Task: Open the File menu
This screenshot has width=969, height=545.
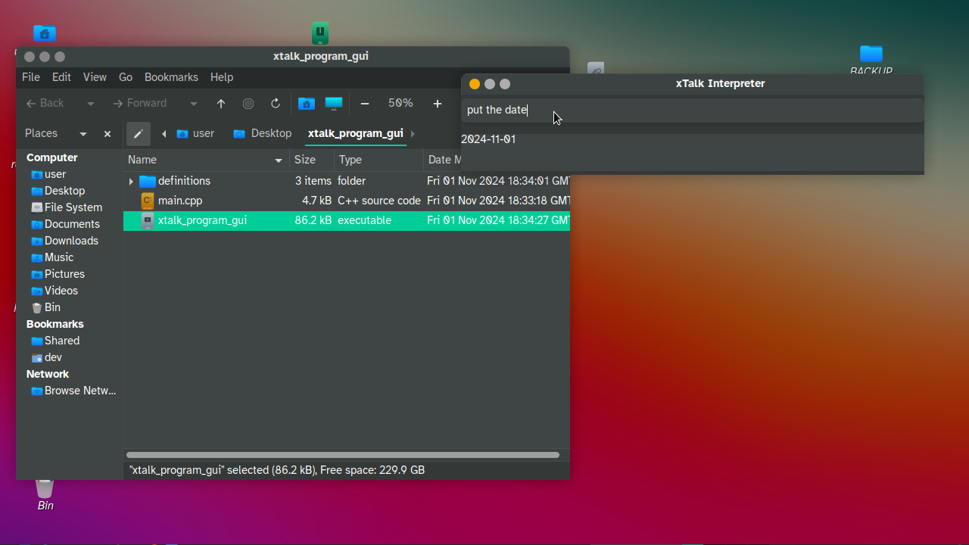Action: (x=31, y=77)
